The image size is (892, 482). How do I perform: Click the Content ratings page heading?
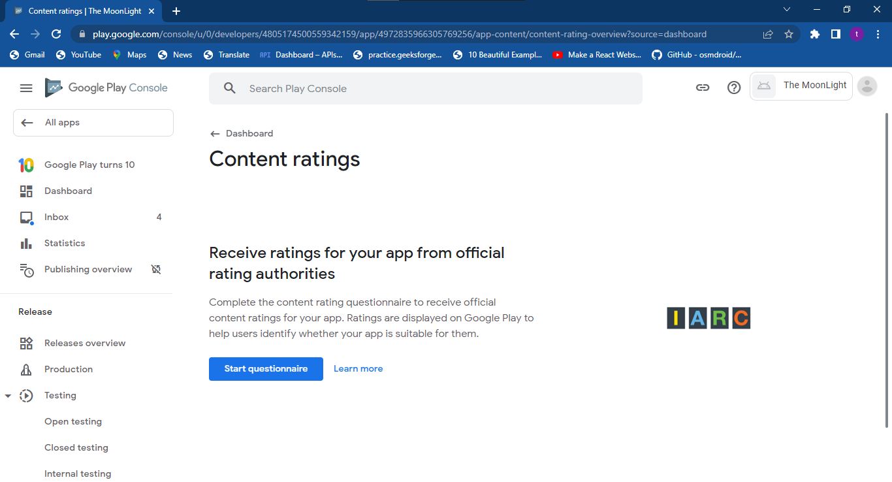coord(285,159)
